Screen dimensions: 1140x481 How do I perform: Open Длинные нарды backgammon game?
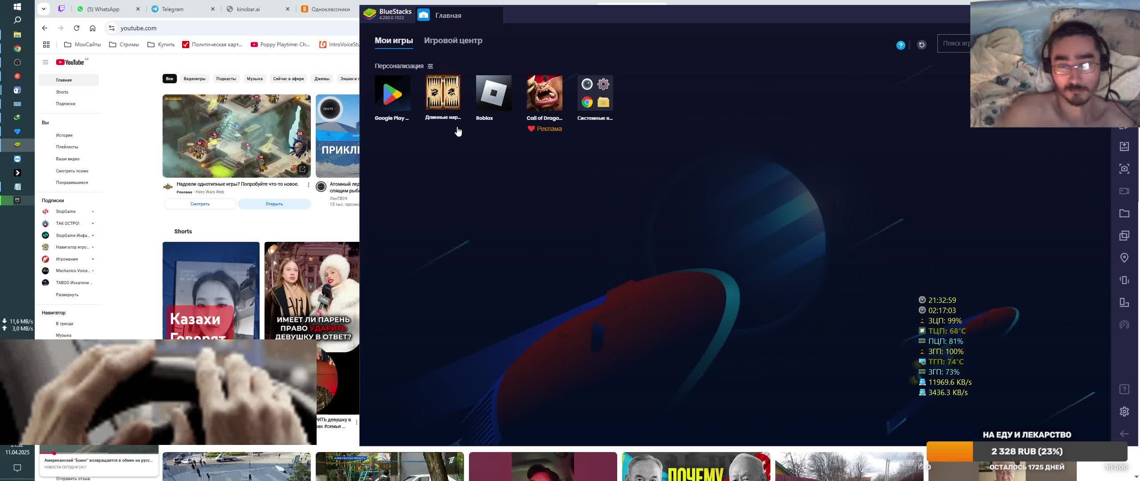443,93
